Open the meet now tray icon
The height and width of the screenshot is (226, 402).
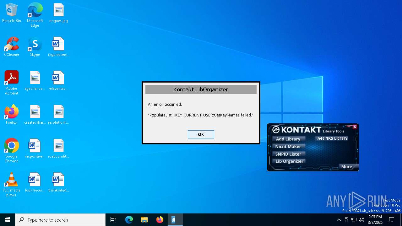(x=346, y=220)
